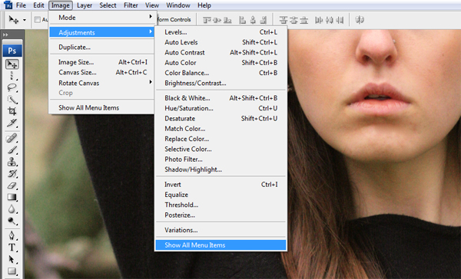
Task: Open the Filter menu
Action: [131, 5]
